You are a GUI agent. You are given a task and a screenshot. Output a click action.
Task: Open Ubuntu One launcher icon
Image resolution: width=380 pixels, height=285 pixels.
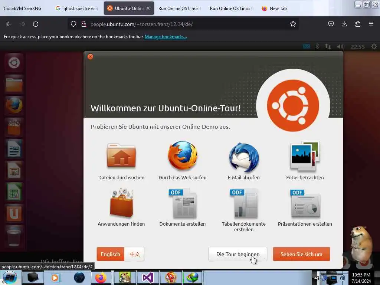click(14, 213)
